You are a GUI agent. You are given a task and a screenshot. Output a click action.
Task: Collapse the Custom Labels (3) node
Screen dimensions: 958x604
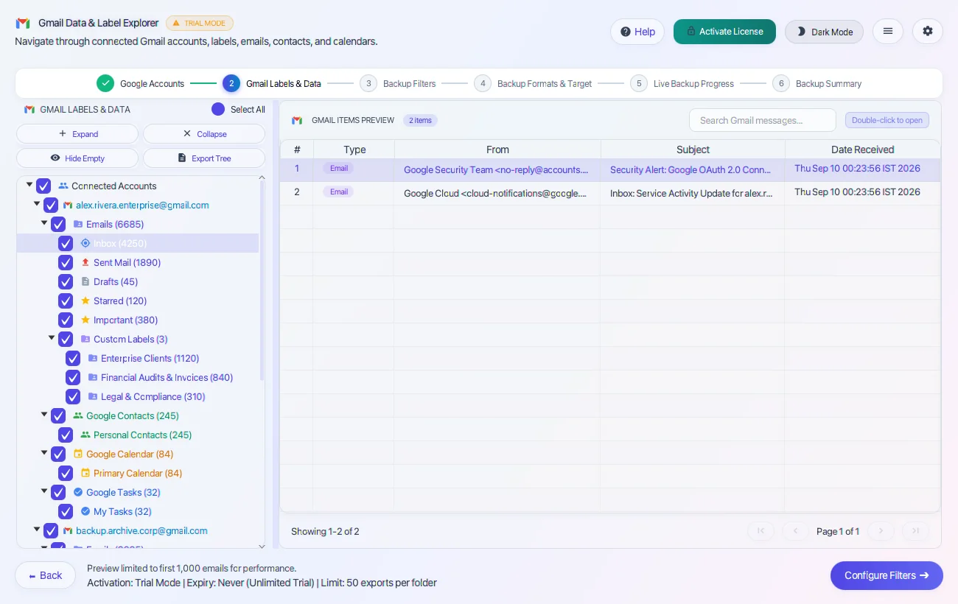coord(52,338)
